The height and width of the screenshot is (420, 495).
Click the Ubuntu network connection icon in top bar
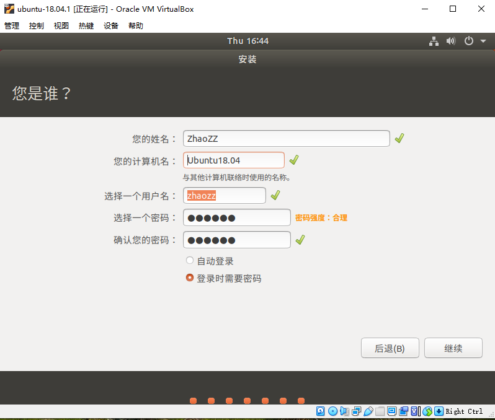click(434, 41)
